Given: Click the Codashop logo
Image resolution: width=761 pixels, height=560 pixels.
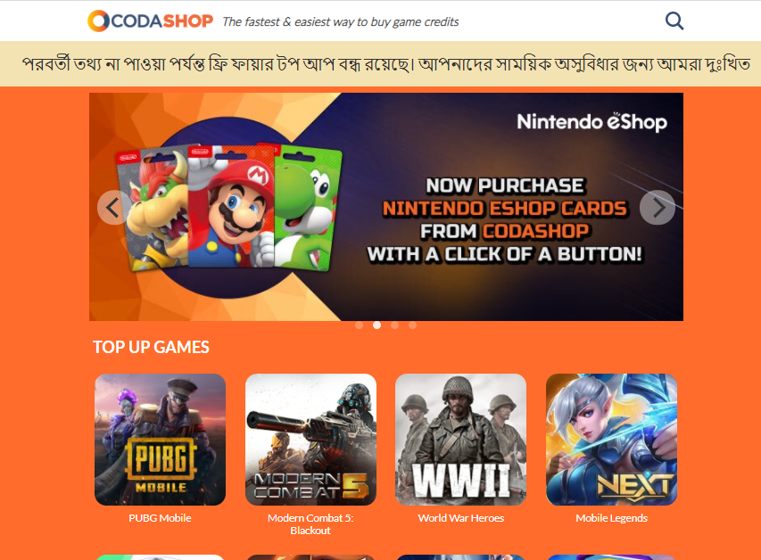Looking at the screenshot, I should click(151, 21).
